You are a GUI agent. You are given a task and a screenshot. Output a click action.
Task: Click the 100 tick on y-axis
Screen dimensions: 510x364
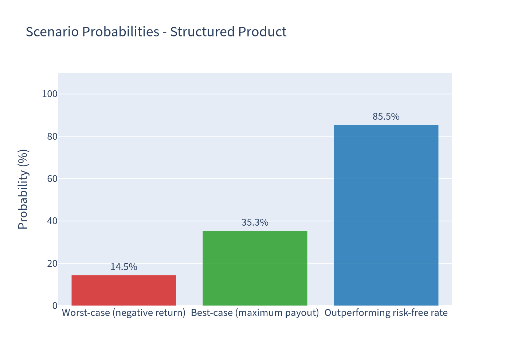(x=50, y=94)
